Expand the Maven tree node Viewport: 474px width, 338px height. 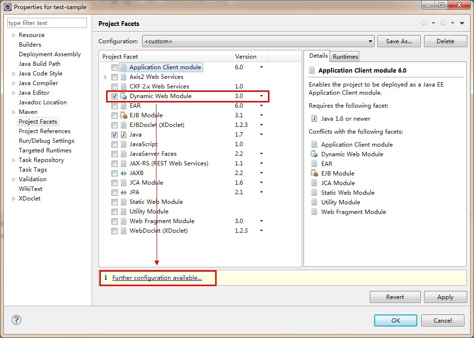click(13, 112)
